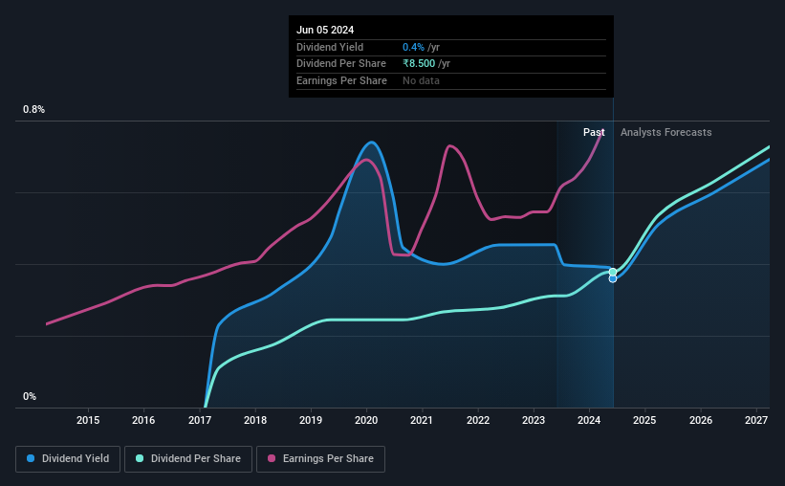Click the Earnings Per Share row label in tooltip

coord(341,80)
